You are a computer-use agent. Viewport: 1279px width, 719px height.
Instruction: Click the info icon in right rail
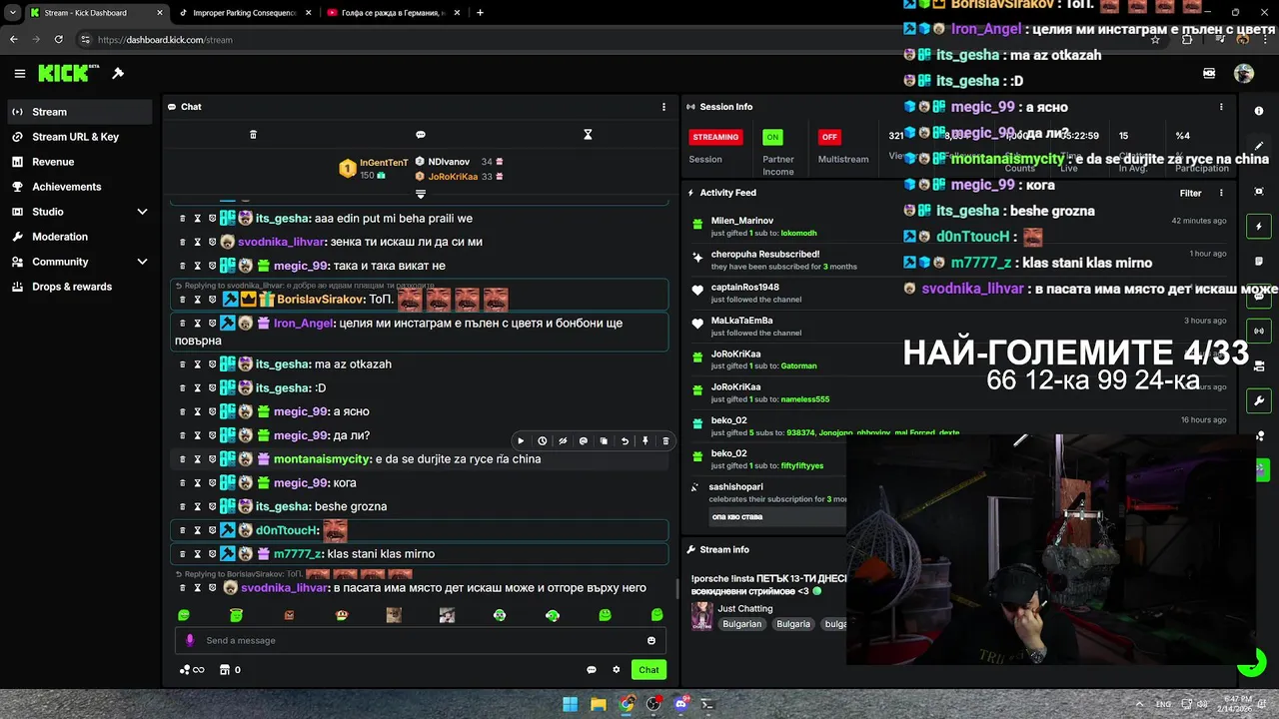[1259, 111]
